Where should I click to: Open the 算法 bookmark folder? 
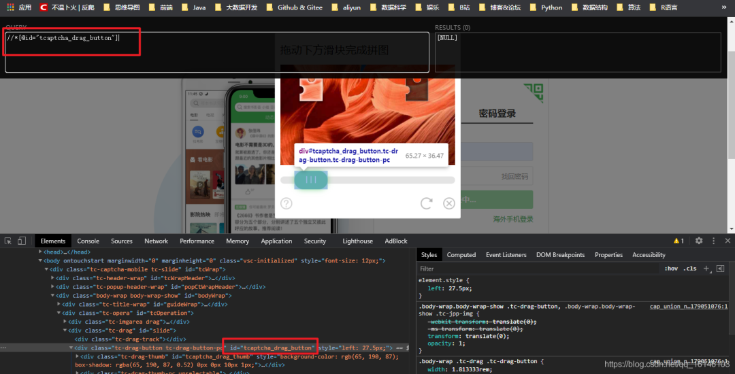pos(629,7)
